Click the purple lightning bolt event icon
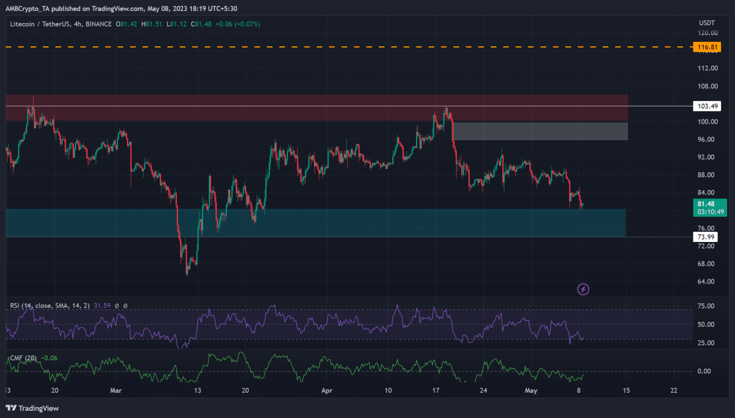Viewport: 735px width, 418px height. [x=583, y=289]
